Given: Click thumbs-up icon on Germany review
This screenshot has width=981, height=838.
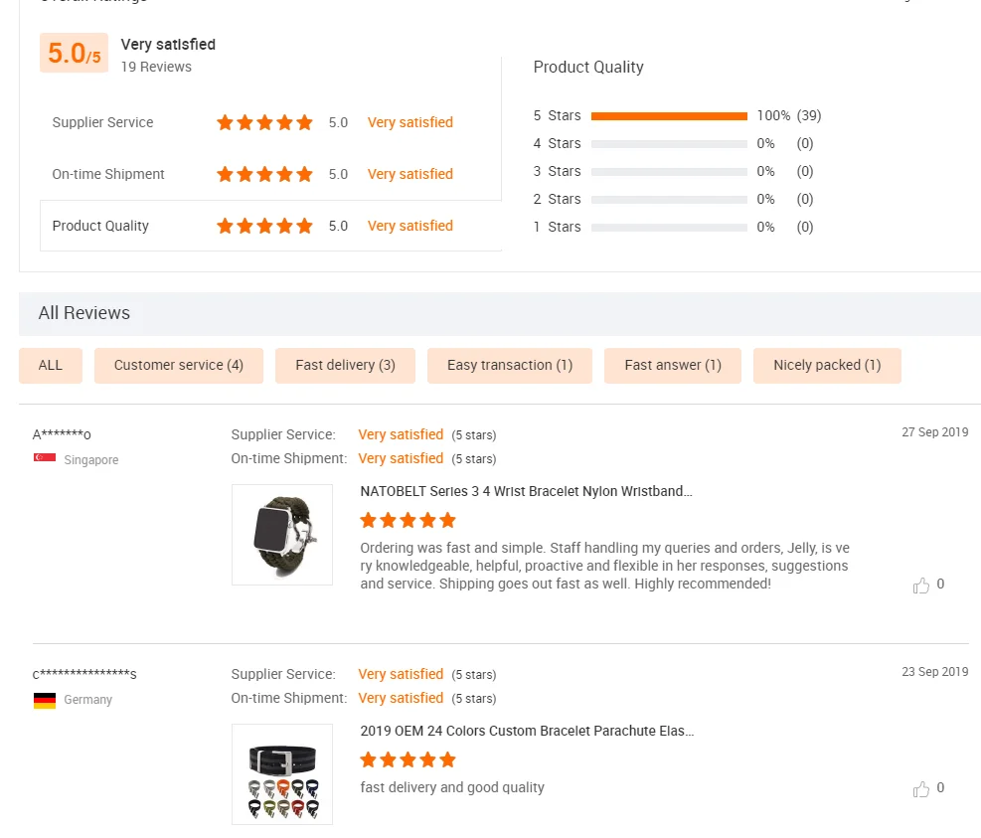Looking at the screenshot, I should pos(921,789).
